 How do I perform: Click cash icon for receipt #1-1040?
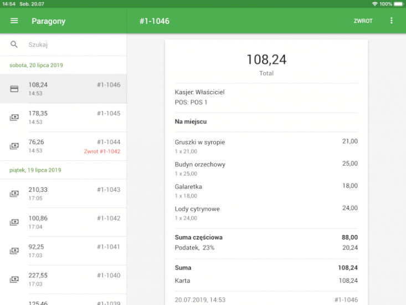[x=14, y=279]
